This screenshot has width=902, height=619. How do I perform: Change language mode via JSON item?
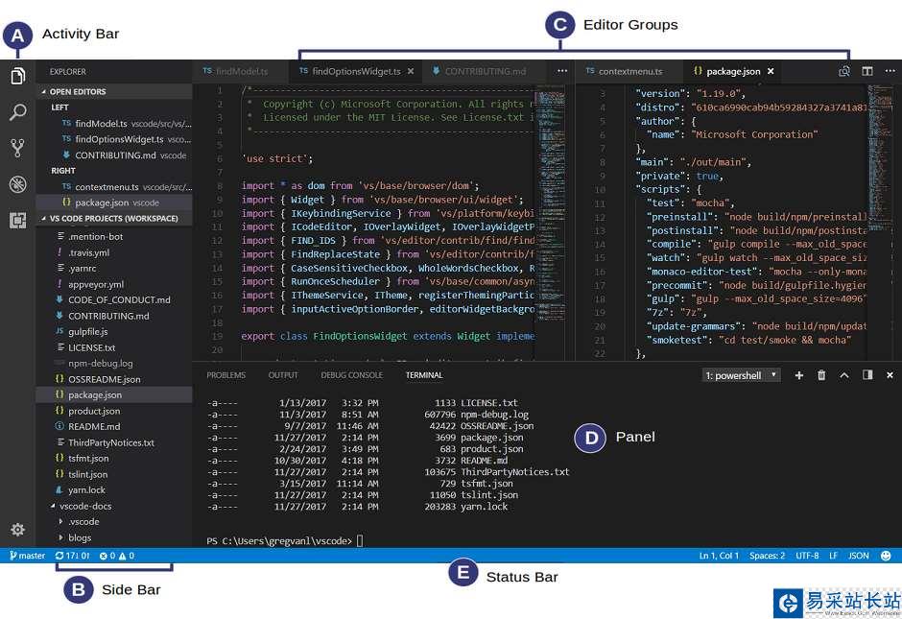tap(859, 556)
